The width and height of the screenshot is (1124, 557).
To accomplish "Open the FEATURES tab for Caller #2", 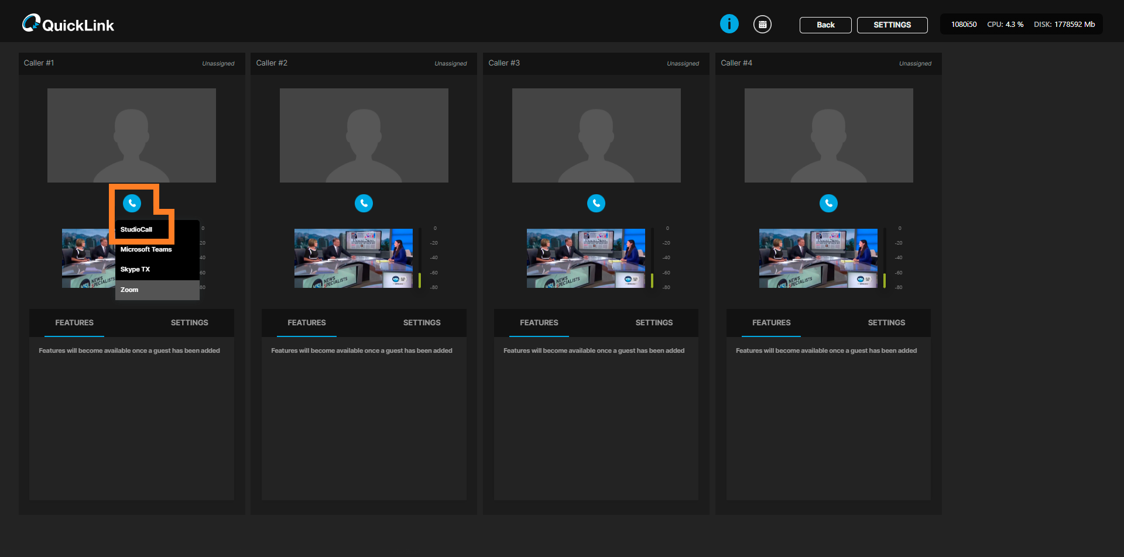I will pos(307,322).
